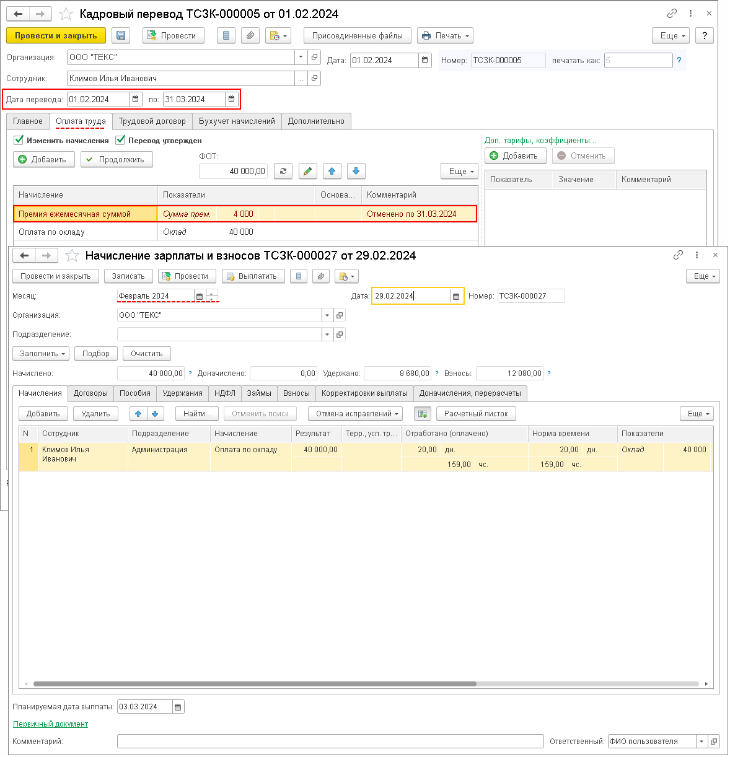Click the Продолжить button
730x757 pixels.
(117, 160)
